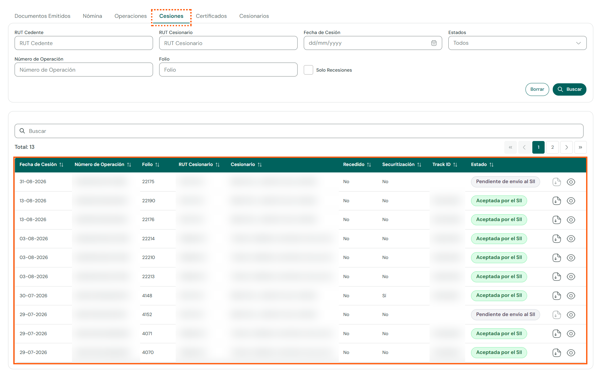This screenshot has width=602, height=376.
Task: View details of folio 22176 cession
Action: (x=571, y=220)
